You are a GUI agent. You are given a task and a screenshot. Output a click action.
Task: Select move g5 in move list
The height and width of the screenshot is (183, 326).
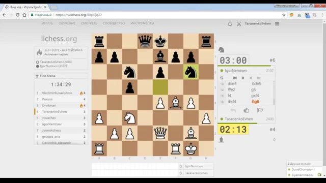[254, 89]
